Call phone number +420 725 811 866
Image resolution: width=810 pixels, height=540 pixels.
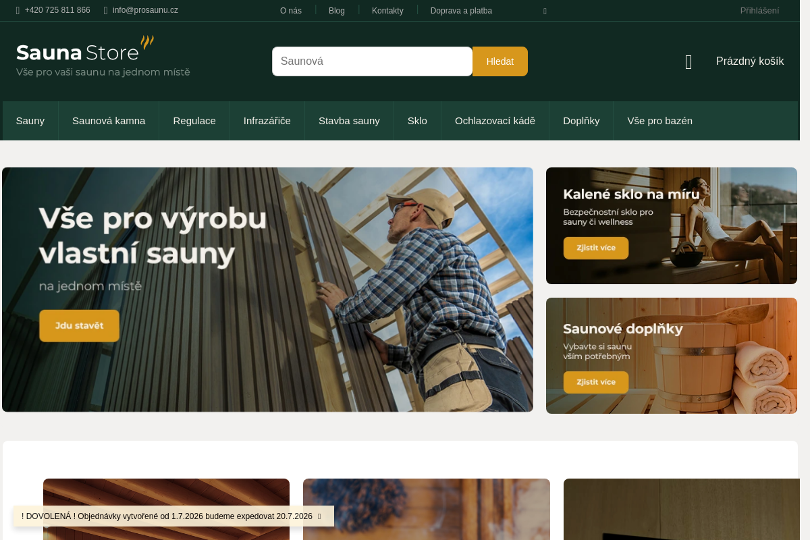[x=57, y=10]
